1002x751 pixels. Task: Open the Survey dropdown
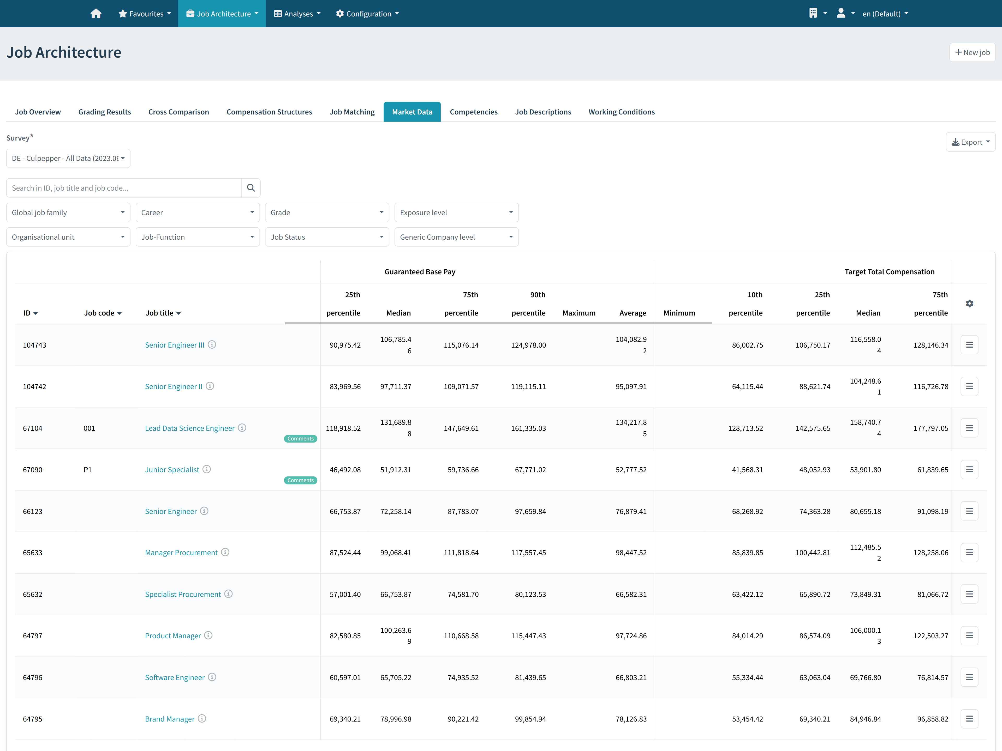pyautogui.click(x=68, y=159)
